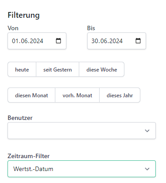Click the Bis date field showing 30.06.2024
The image size is (166, 183).
[116, 41]
